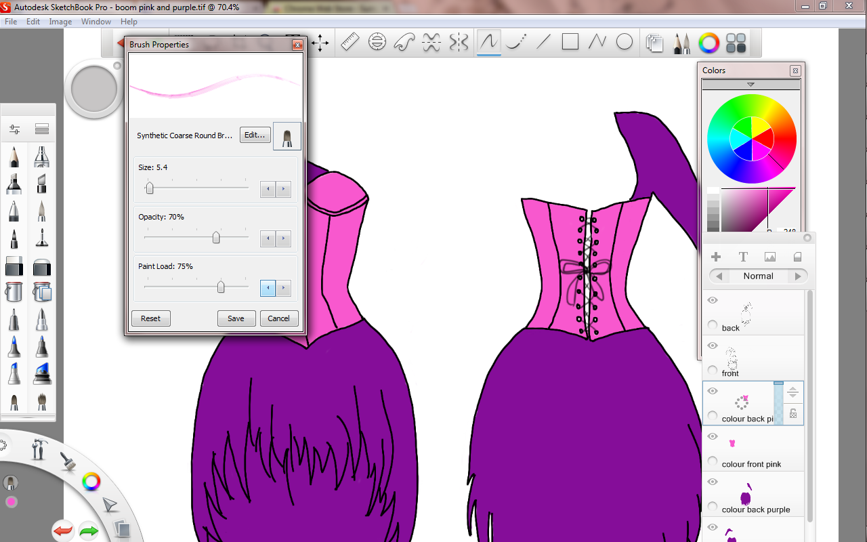This screenshot has width=867, height=542.
Task: Click the Reset button
Action: pos(150,318)
